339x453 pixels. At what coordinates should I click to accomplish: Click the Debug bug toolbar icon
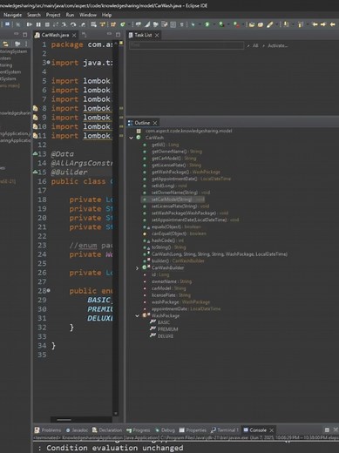[x=193, y=24]
